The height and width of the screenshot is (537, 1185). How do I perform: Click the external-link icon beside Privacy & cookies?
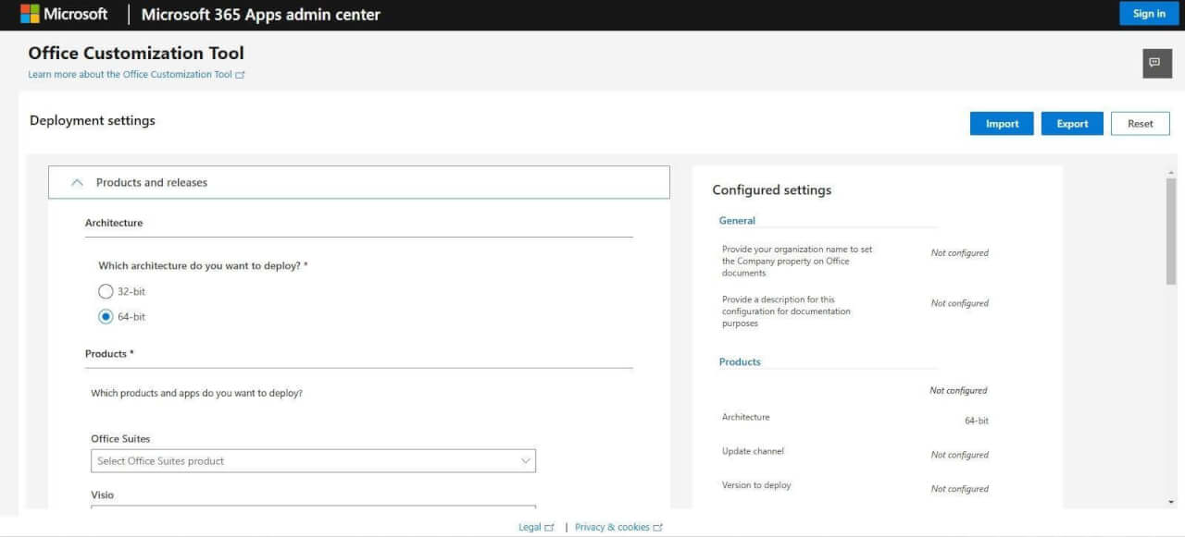[657, 526]
